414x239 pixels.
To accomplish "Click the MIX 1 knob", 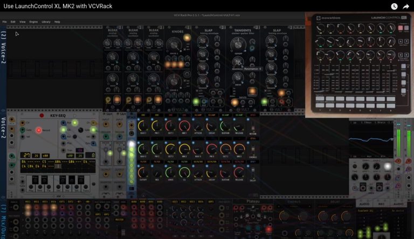I will click(184, 126).
